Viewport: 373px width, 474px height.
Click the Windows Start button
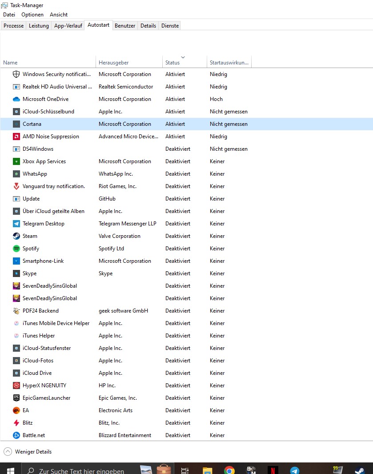10,469
